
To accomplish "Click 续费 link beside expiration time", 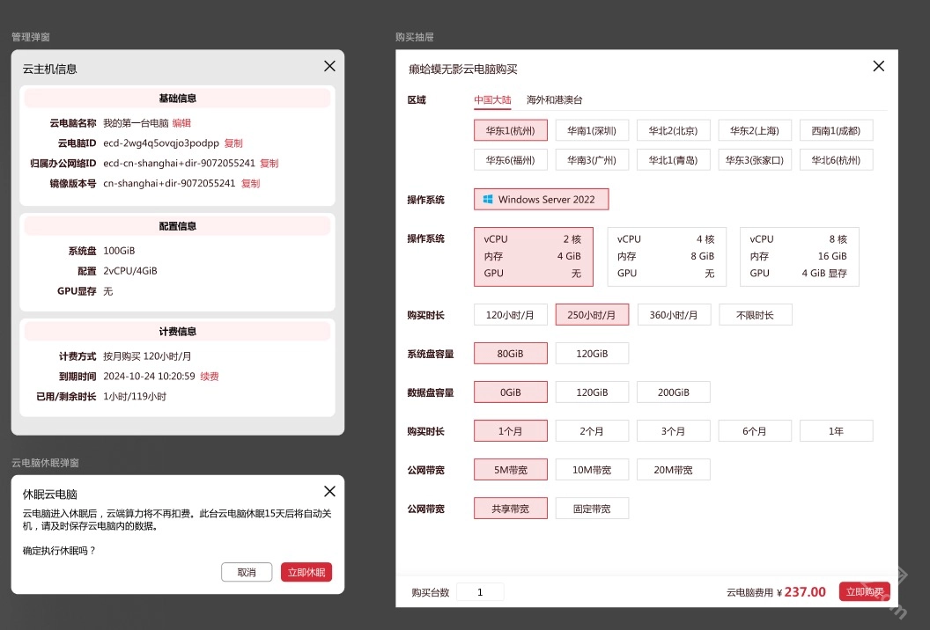I will (x=210, y=377).
